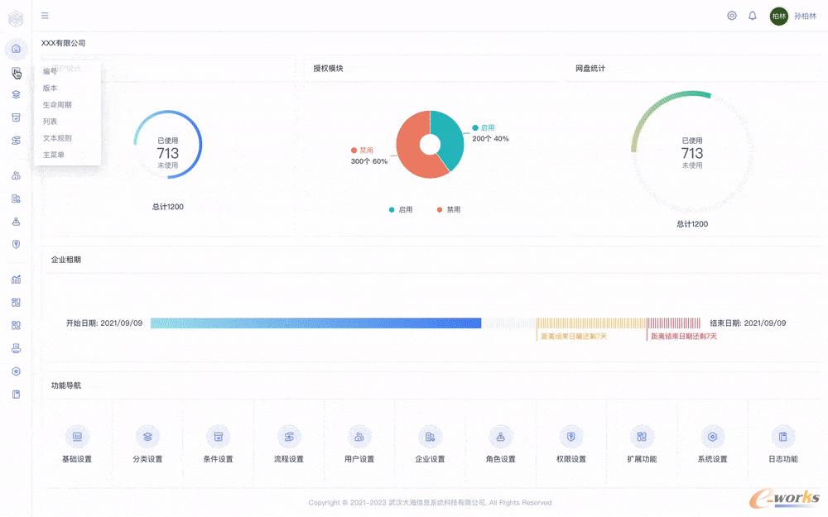
Task: Toggle the 启用 legend item below pie chart
Action: [x=401, y=209]
